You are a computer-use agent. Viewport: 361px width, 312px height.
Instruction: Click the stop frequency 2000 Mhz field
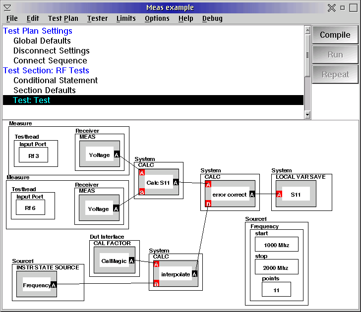tap(277, 267)
